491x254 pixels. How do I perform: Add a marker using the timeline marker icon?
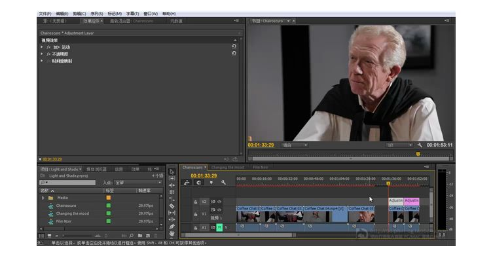211,182
